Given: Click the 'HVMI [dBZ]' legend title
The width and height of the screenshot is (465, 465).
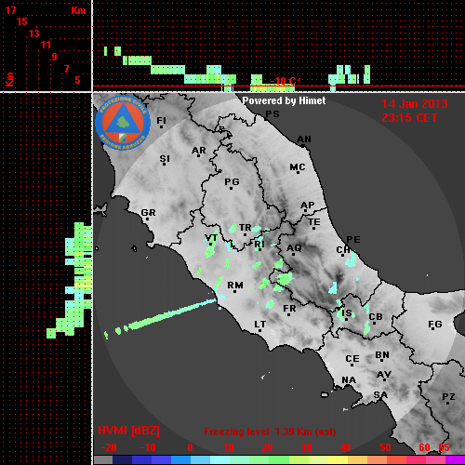Looking at the screenshot, I should point(128,431).
